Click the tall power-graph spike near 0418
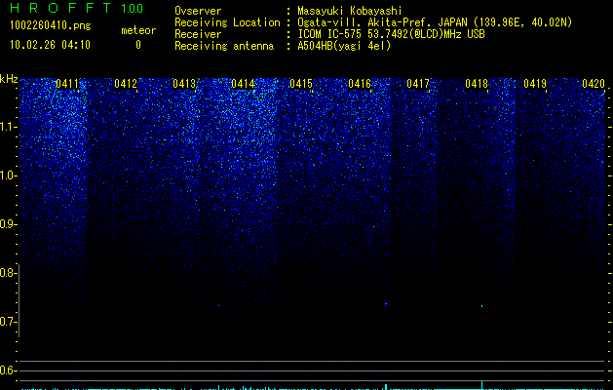The width and height of the screenshot is (613, 390). click(481, 385)
